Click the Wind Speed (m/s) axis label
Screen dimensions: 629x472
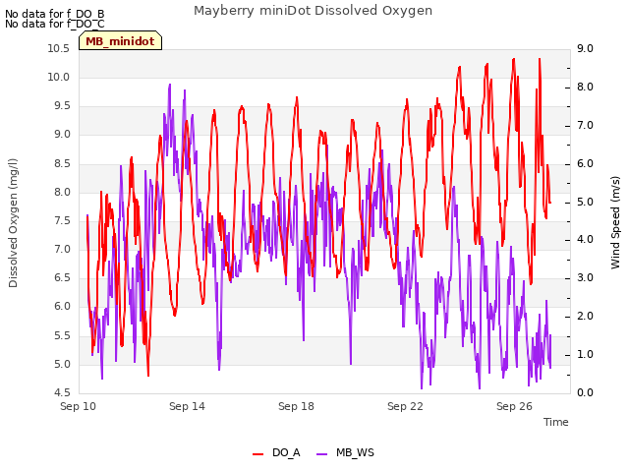[x=615, y=222]
